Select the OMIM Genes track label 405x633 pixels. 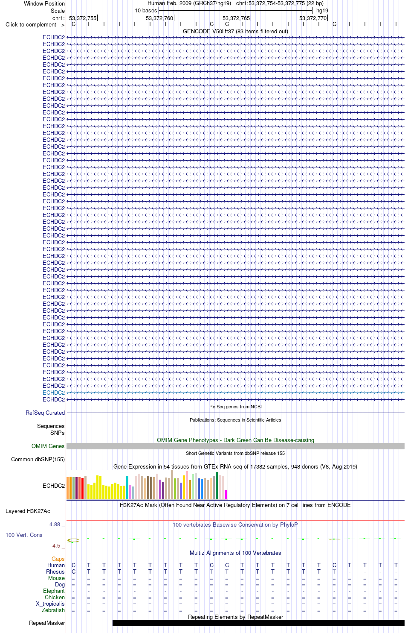click(48, 446)
